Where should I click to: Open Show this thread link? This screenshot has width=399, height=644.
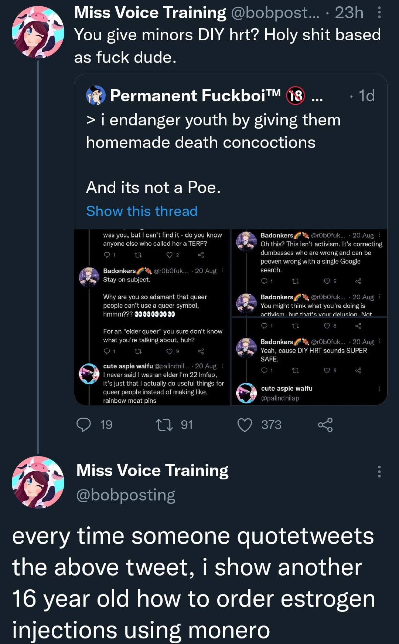click(142, 211)
